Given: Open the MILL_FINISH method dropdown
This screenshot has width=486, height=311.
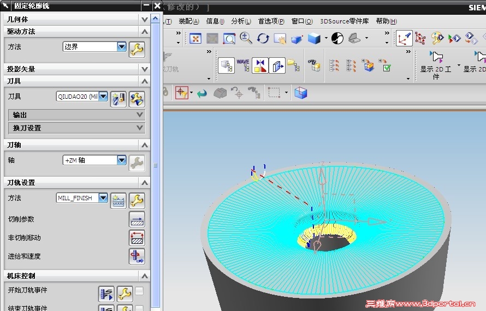Looking at the screenshot, I should [x=103, y=198].
